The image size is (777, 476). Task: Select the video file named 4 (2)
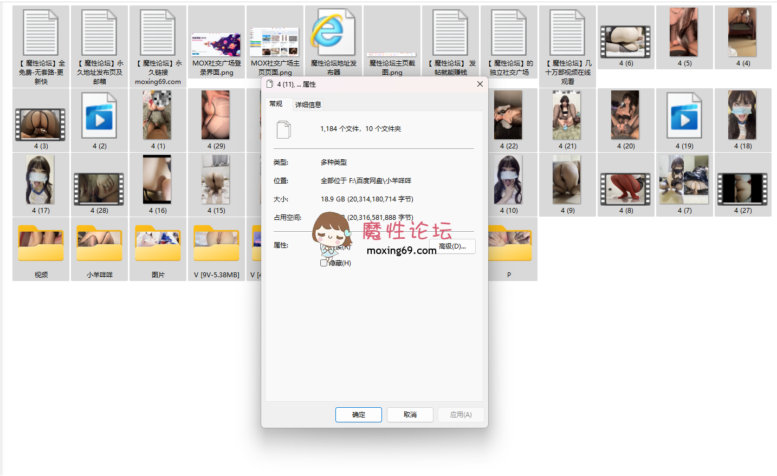click(x=99, y=116)
